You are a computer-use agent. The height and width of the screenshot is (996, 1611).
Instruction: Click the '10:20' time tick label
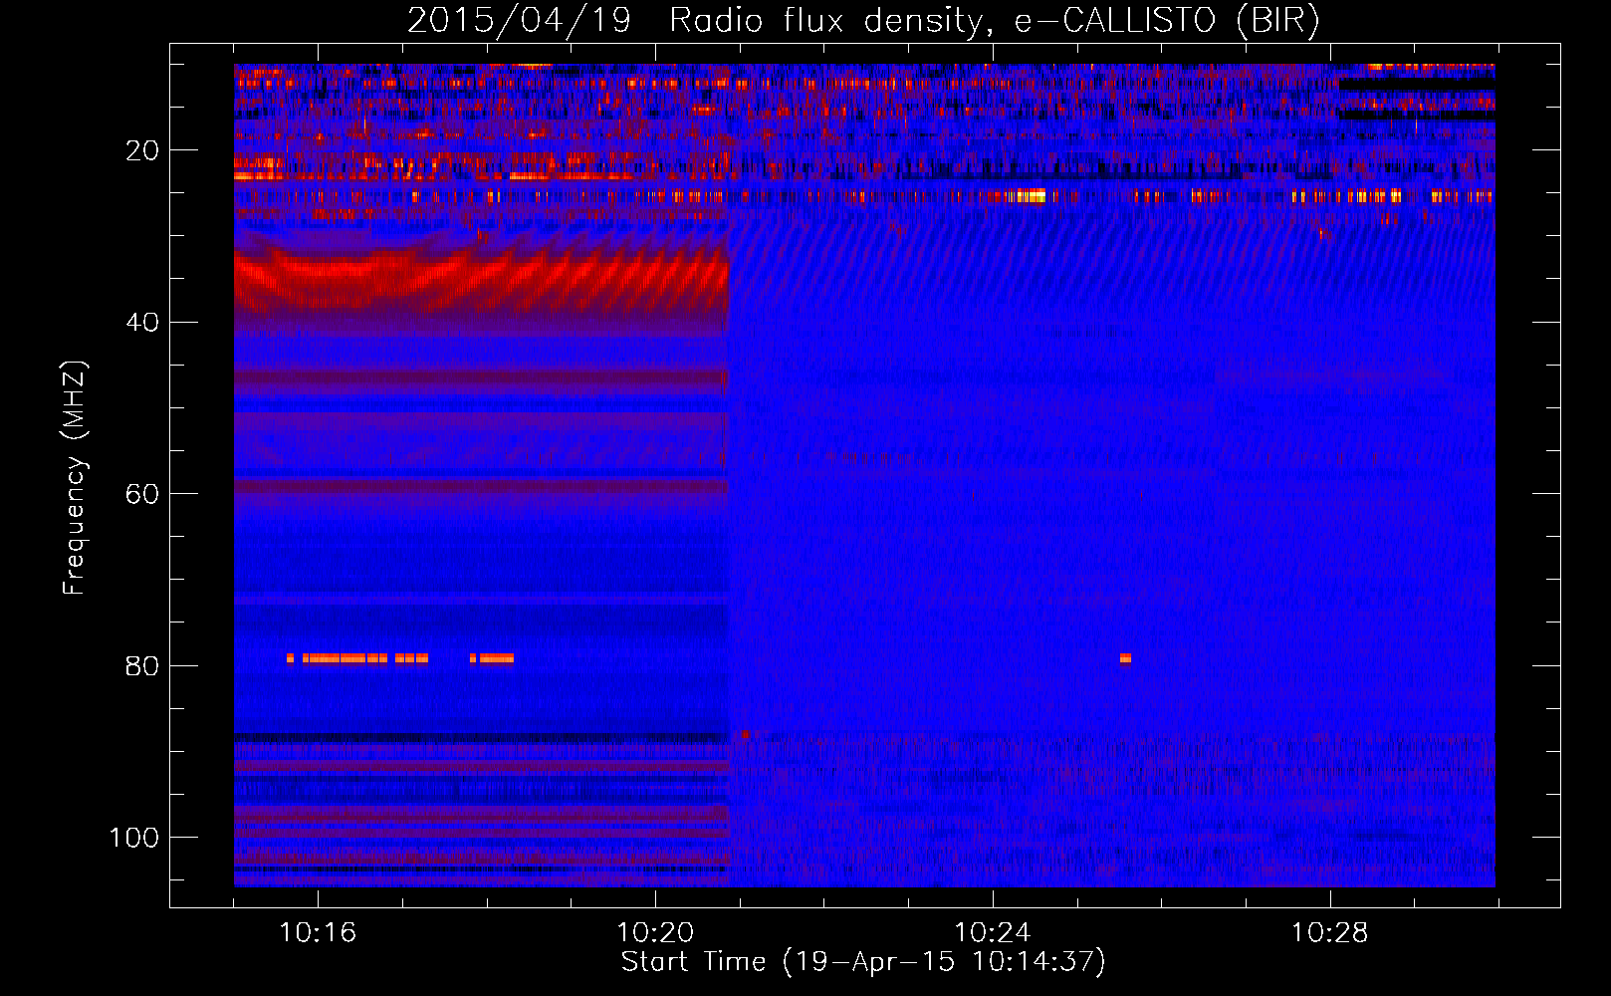[655, 933]
